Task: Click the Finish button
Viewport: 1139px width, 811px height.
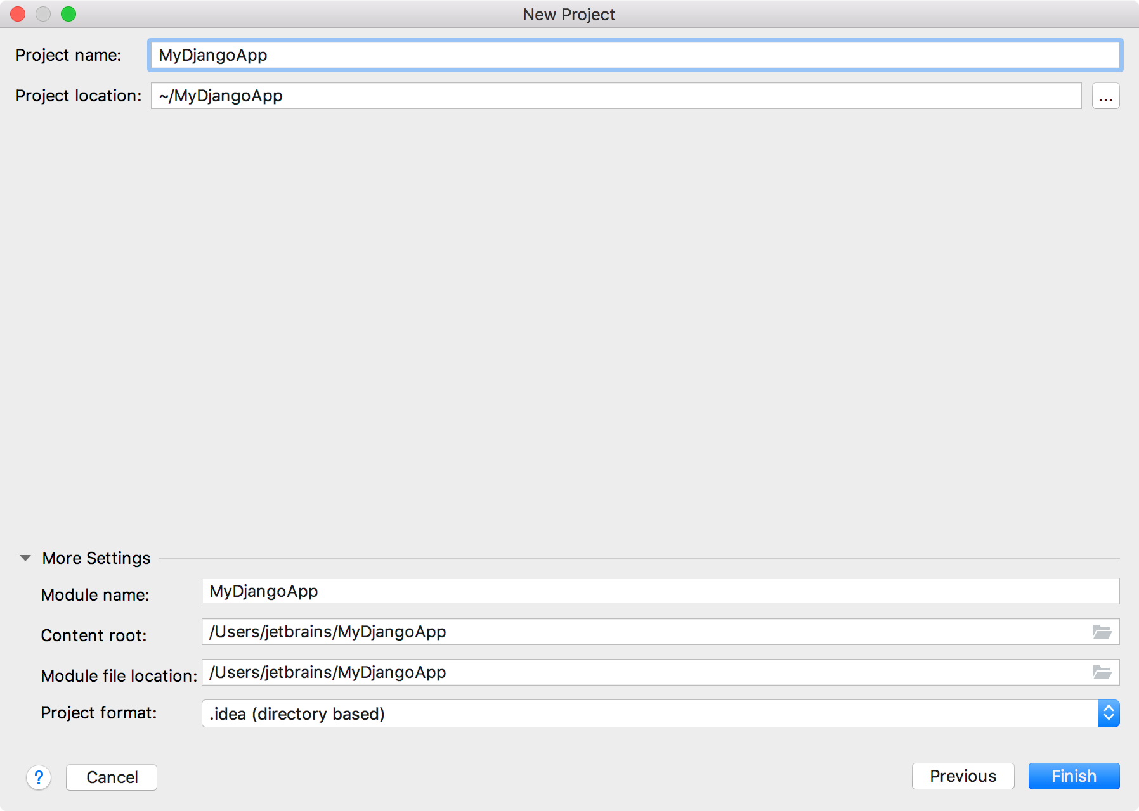Action: 1074,776
